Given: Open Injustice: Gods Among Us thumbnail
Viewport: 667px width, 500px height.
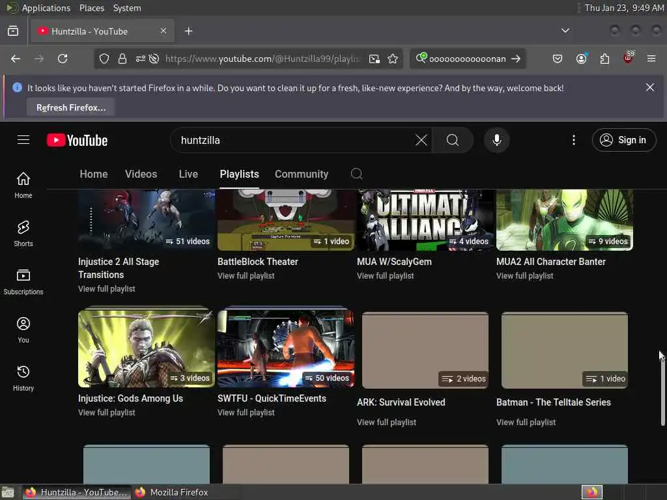Looking at the screenshot, I should pyautogui.click(x=147, y=349).
